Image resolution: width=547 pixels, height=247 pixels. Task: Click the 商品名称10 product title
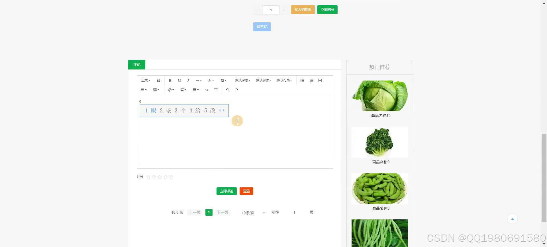pos(381,116)
